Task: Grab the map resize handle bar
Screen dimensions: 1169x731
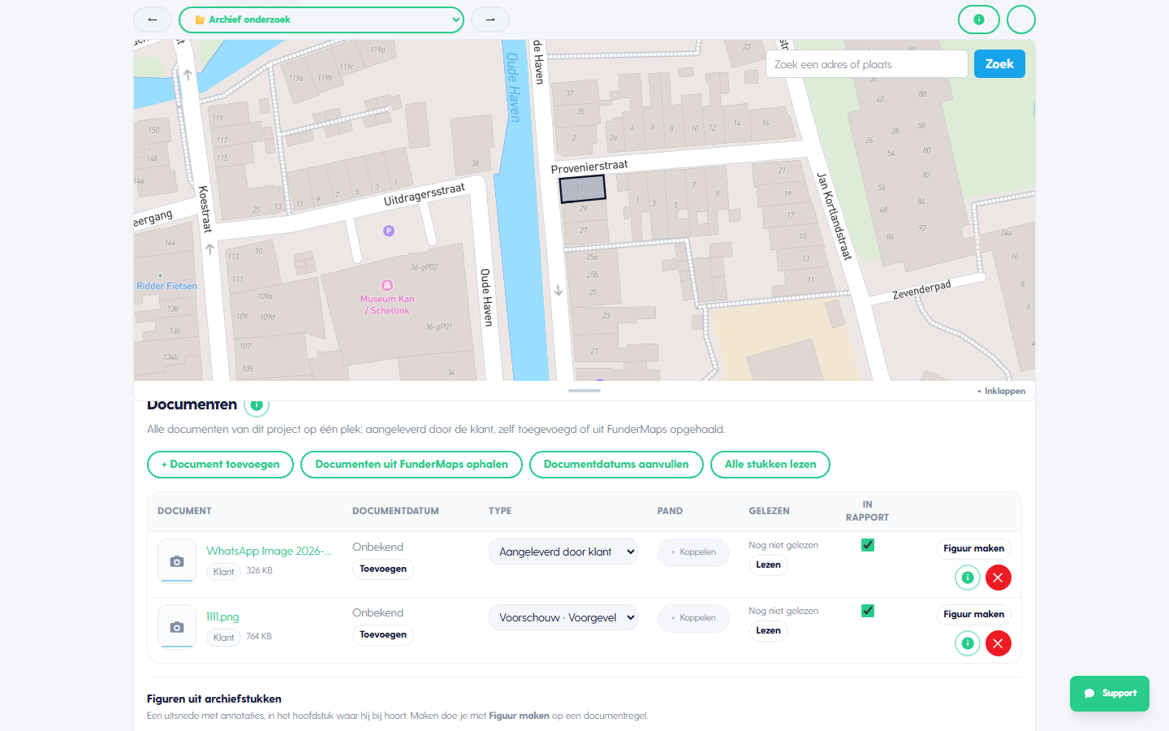Action: click(584, 391)
